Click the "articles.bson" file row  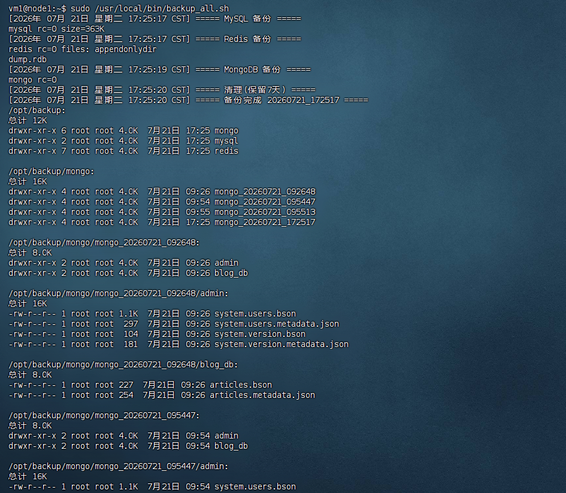pos(140,385)
